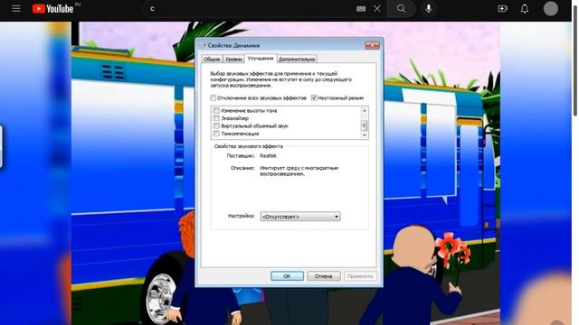Enable the Изменение высоты тона effect
579x325 pixels.
coord(216,110)
